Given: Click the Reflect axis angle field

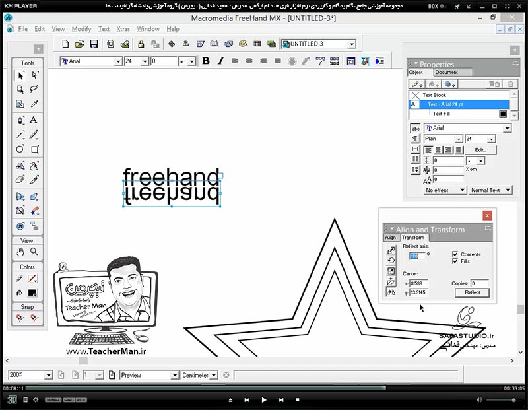Looking at the screenshot, I should 417,256.
